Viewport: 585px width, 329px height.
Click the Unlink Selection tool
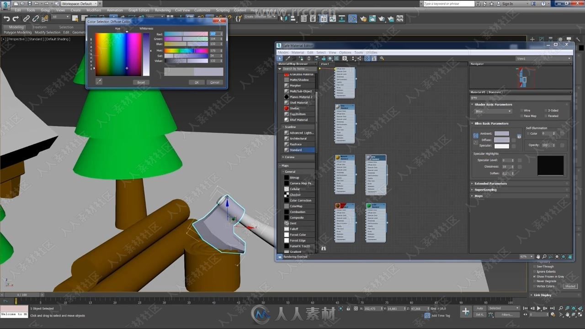[x=36, y=19]
